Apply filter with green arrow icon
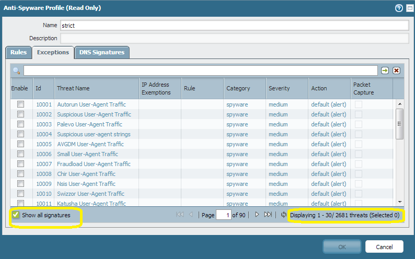The width and height of the screenshot is (415, 259). pos(385,70)
